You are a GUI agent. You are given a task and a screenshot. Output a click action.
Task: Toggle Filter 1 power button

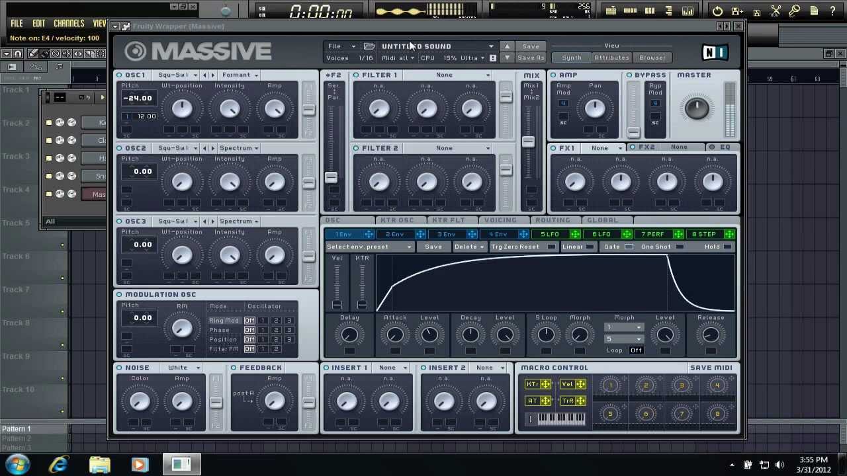pyautogui.click(x=356, y=75)
